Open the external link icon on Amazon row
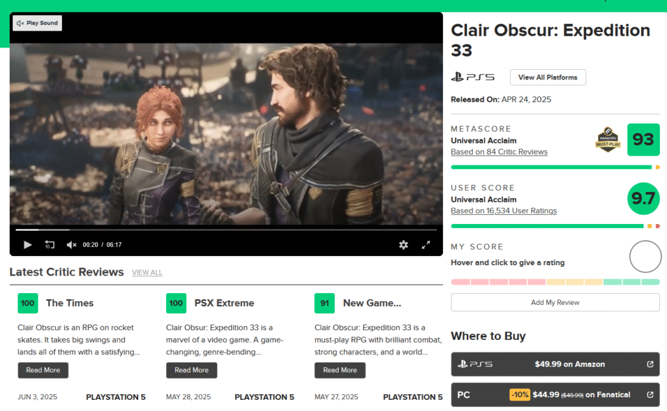Viewport: 667px width, 411px height. [x=650, y=364]
